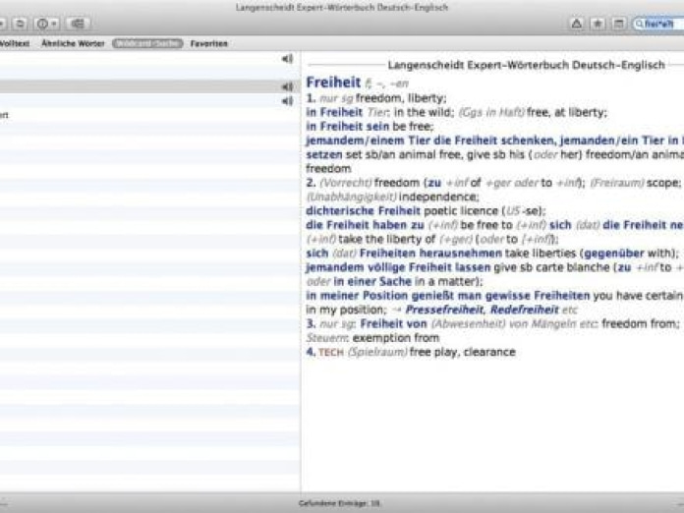Image resolution: width=684 pixels, height=513 pixels.
Task: Click the triangle icon in the toolbar
Action: point(576,24)
